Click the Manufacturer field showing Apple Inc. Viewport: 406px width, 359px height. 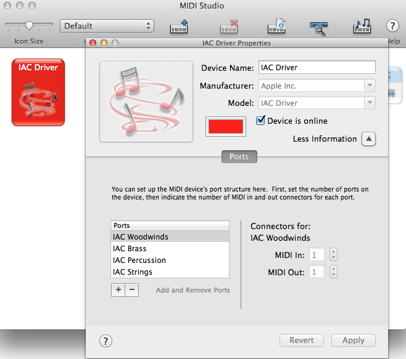(312, 86)
